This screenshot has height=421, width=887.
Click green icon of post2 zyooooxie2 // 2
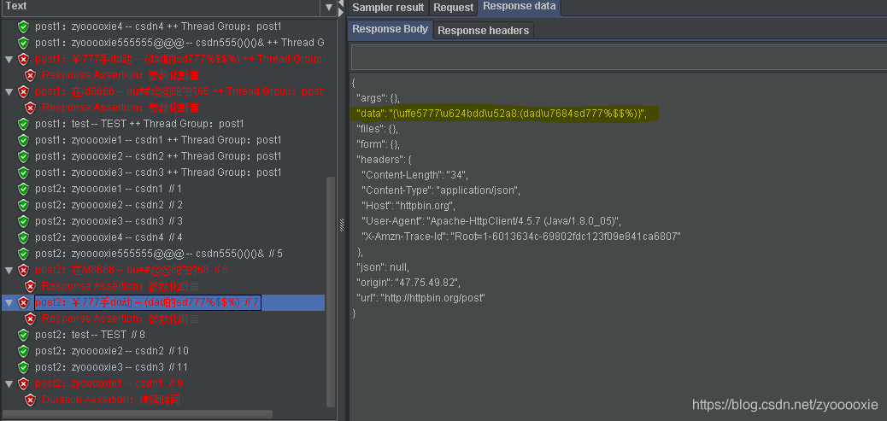(x=23, y=205)
